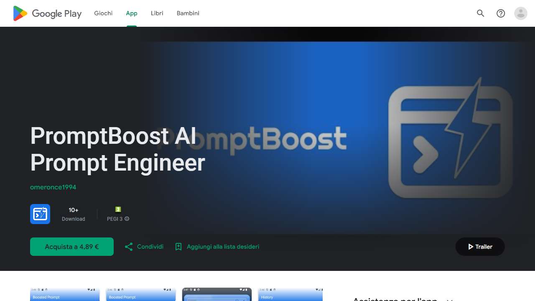Share the app via Condividi icon
Image resolution: width=535 pixels, height=301 pixels.
click(x=129, y=247)
